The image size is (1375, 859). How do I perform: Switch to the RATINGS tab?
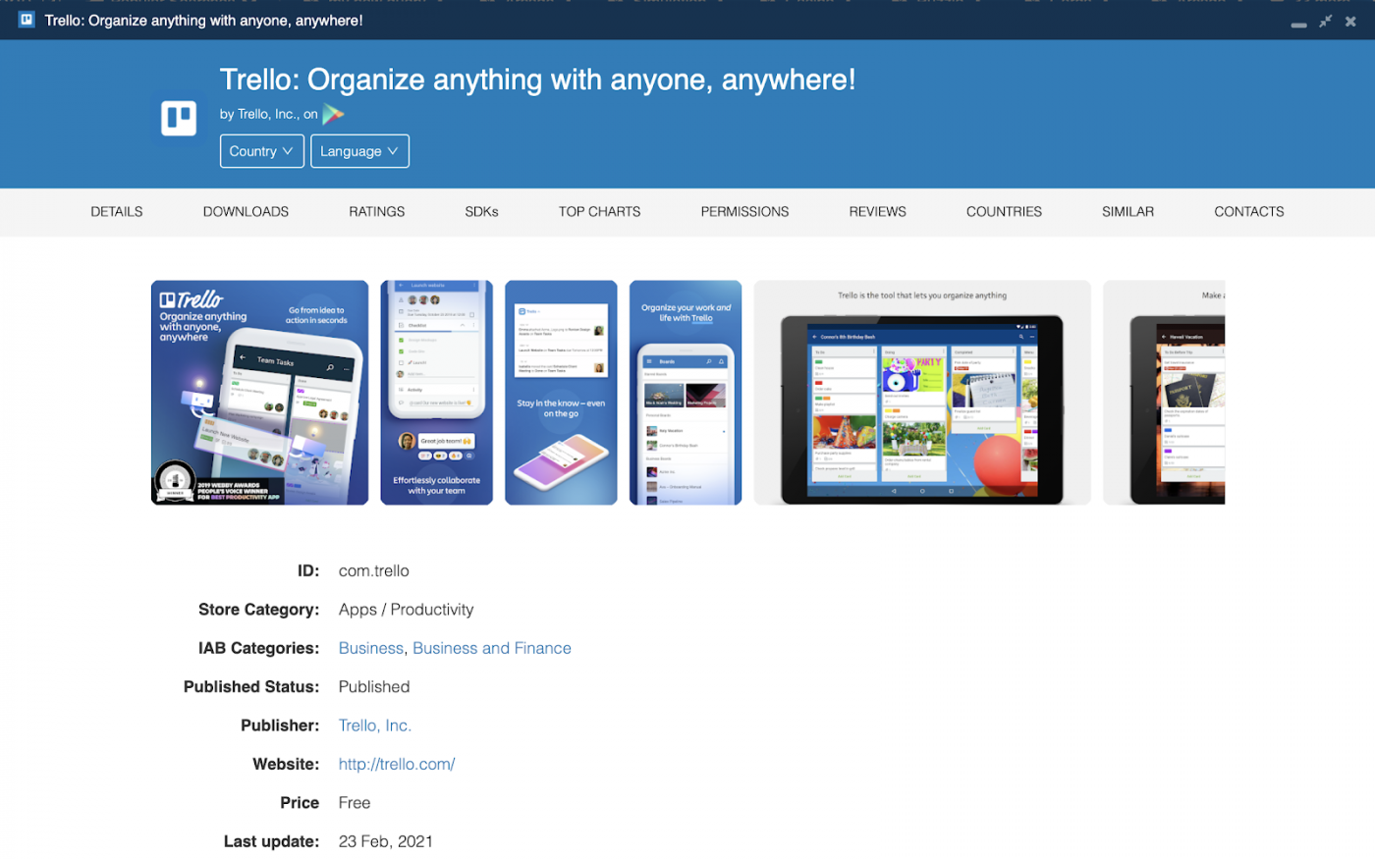point(376,211)
